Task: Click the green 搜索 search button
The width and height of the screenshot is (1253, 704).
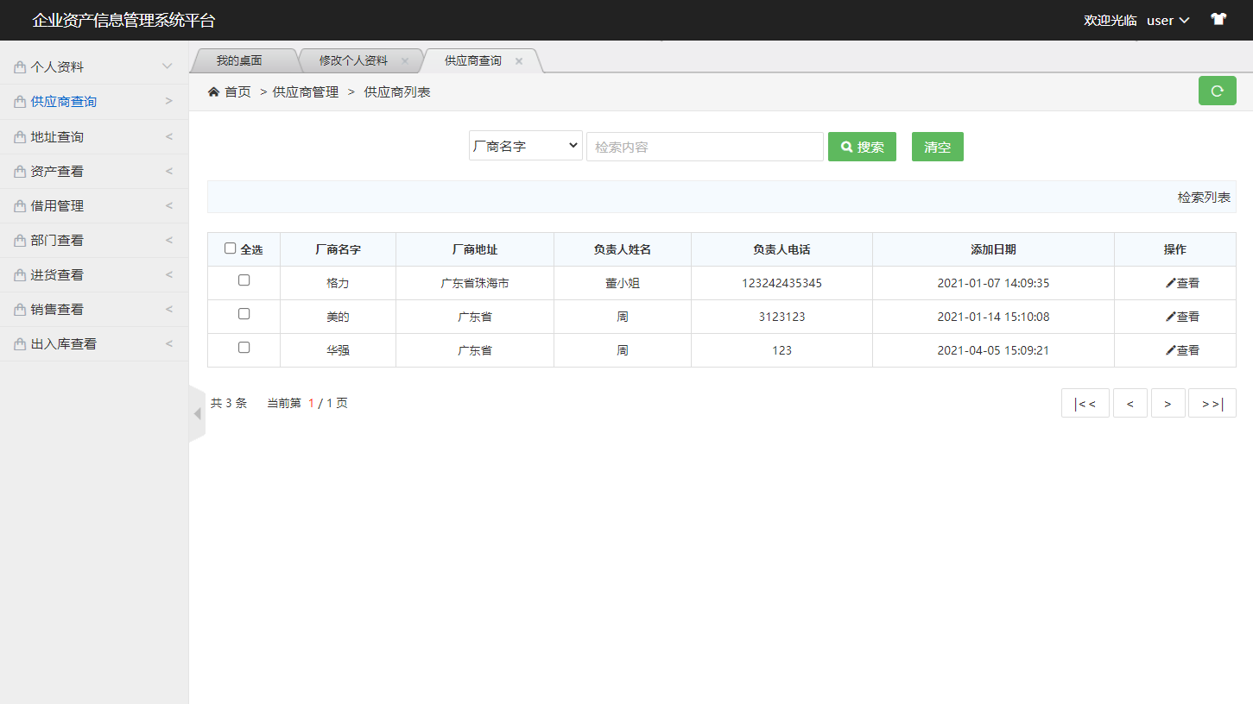Action: point(862,146)
